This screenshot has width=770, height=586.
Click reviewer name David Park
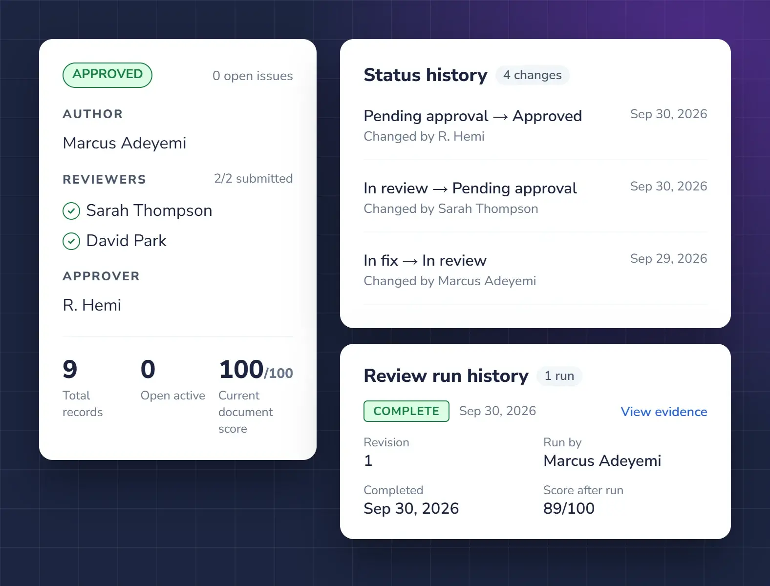(126, 241)
